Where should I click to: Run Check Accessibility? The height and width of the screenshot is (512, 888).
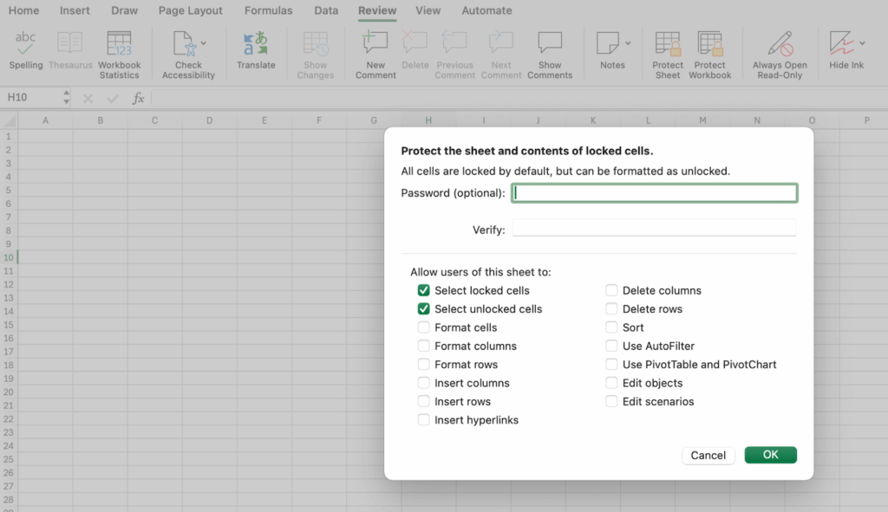(x=188, y=55)
